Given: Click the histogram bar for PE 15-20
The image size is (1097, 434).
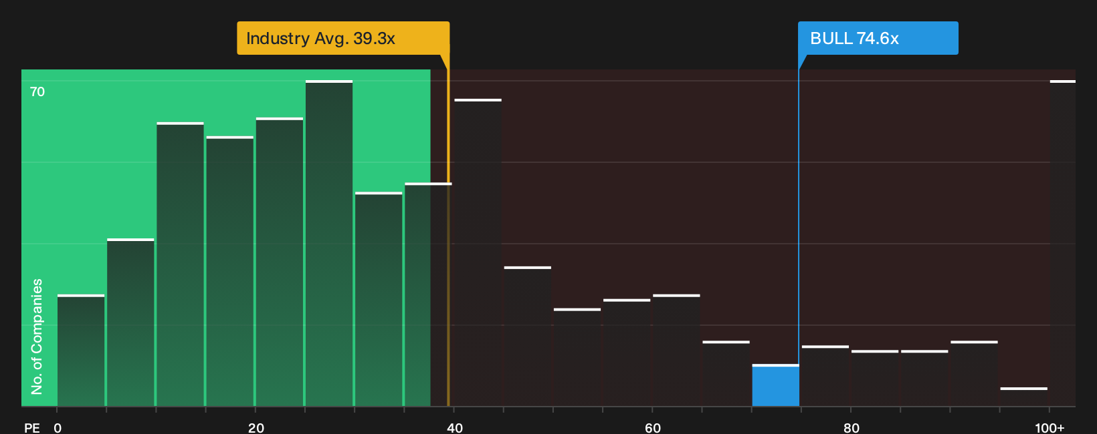Looking at the screenshot, I should [230, 272].
